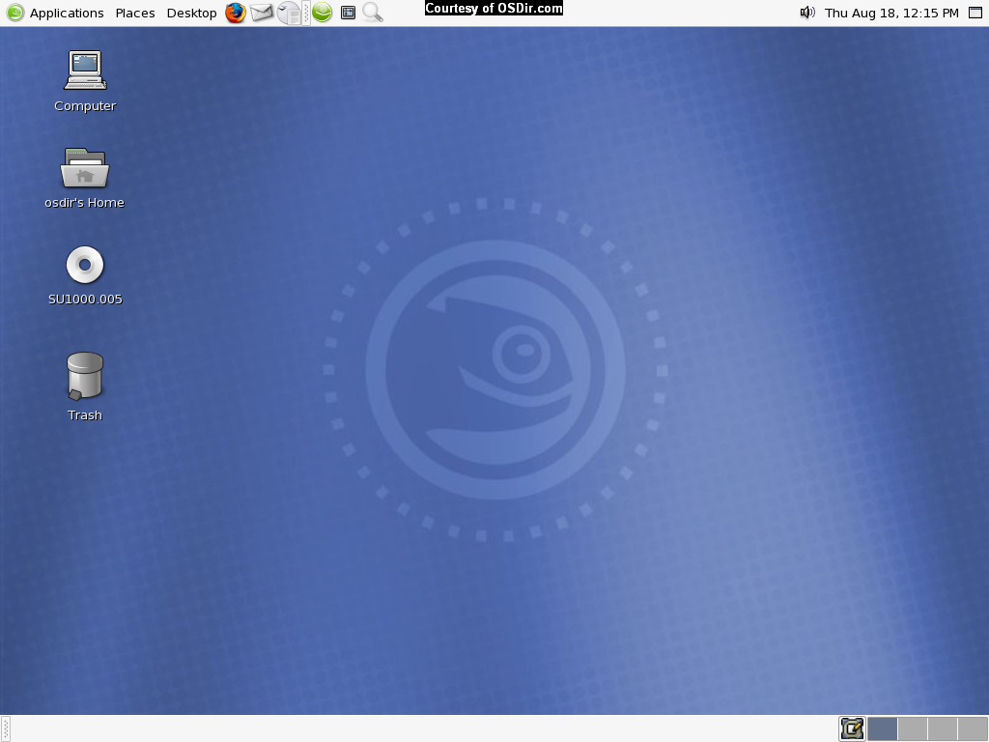Click the panel drawer handle beside launchers
Image resolution: width=989 pixels, height=742 pixels.
pyautogui.click(x=306, y=13)
